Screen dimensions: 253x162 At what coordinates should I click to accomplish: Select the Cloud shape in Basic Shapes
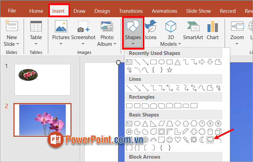210,139
